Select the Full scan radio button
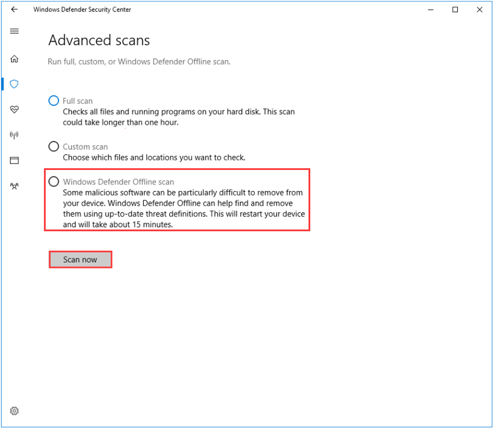This screenshot has width=494, height=429. [x=54, y=100]
